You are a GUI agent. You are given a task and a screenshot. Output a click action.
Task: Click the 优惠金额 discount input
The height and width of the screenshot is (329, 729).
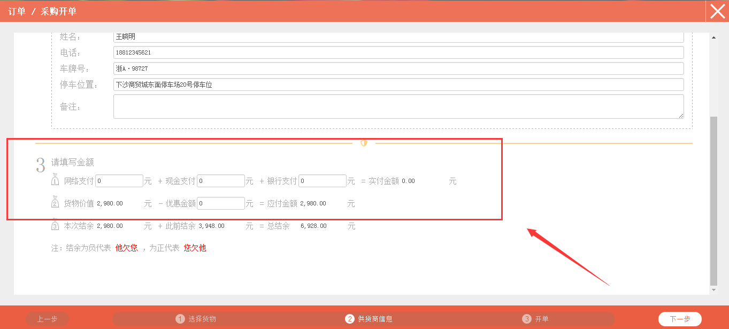tap(220, 203)
